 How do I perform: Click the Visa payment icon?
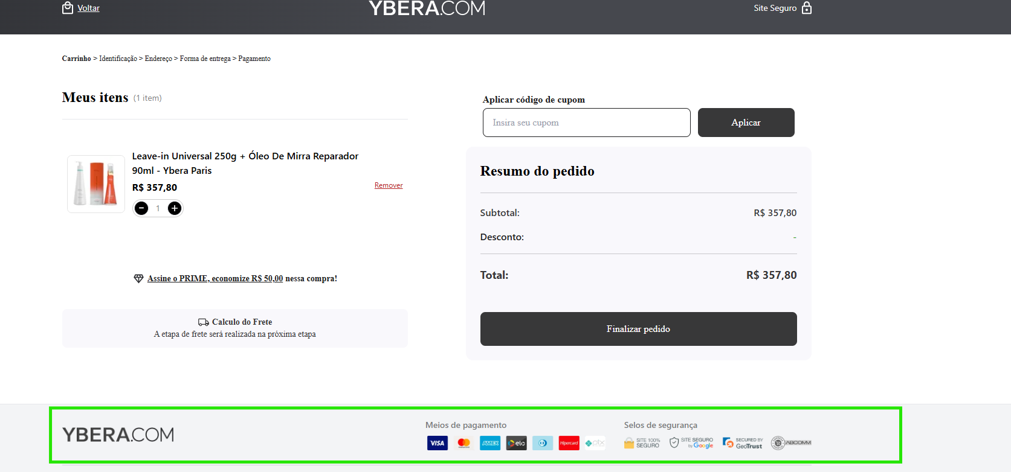(438, 443)
